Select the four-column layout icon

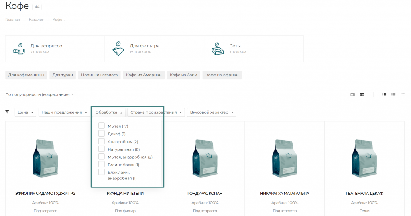tap(362, 94)
